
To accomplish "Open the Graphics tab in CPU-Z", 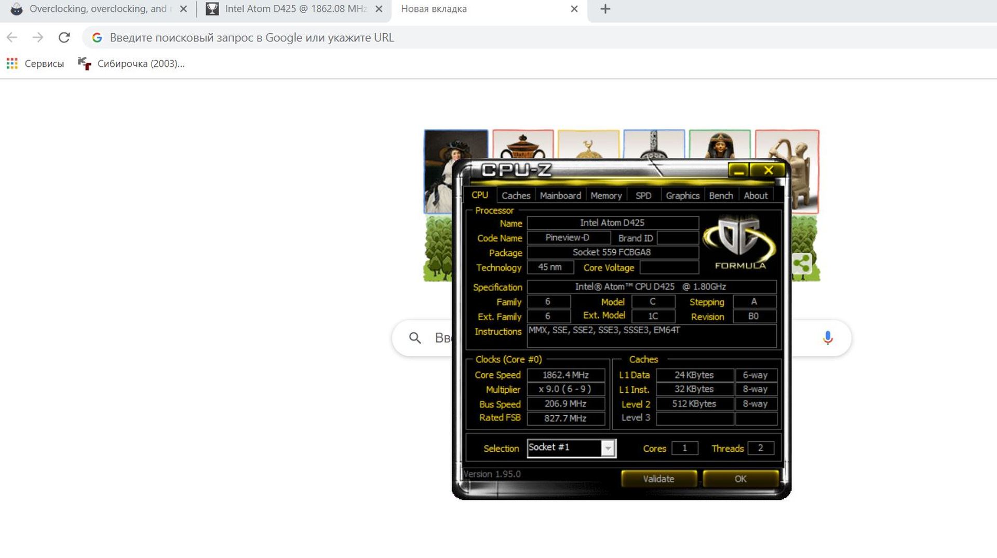I will pos(682,196).
